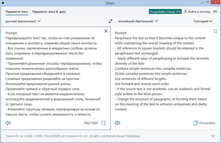The height and width of the screenshot is (143, 221).
Task: Play audio of translated English text
Action: pyautogui.click(x=117, y=123)
